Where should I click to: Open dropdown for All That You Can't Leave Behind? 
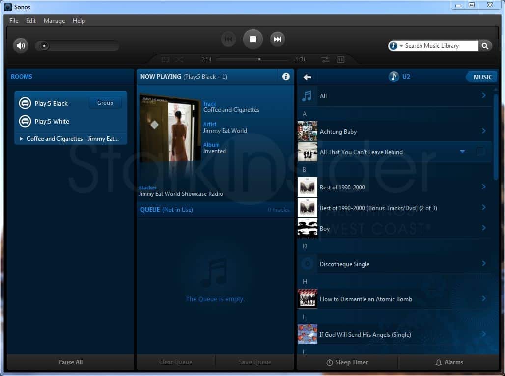click(x=462, y=152)
